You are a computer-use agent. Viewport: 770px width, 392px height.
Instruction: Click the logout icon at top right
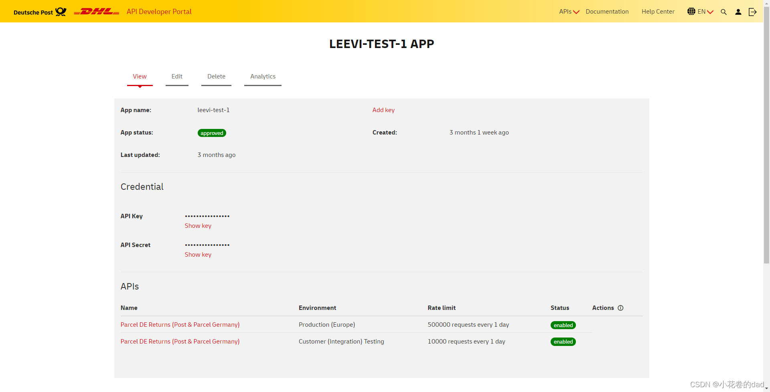[753, 12]
